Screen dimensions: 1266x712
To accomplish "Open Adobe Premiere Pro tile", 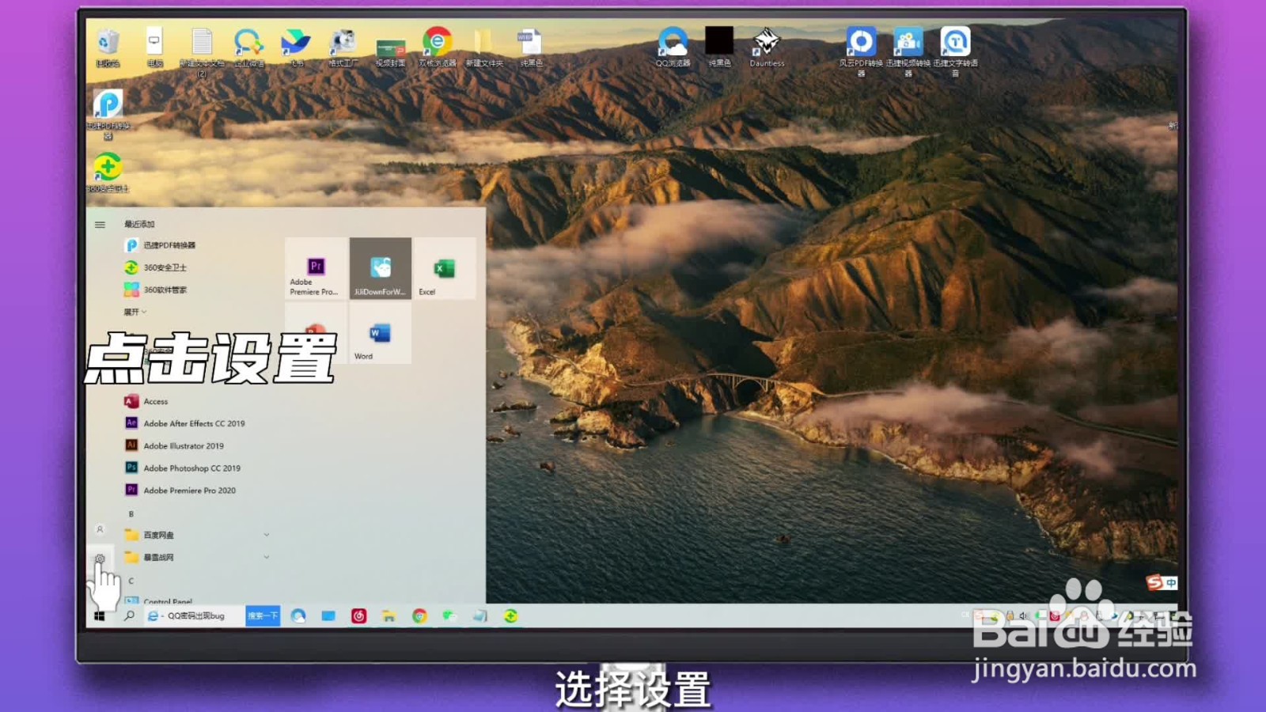I will 316,268.
